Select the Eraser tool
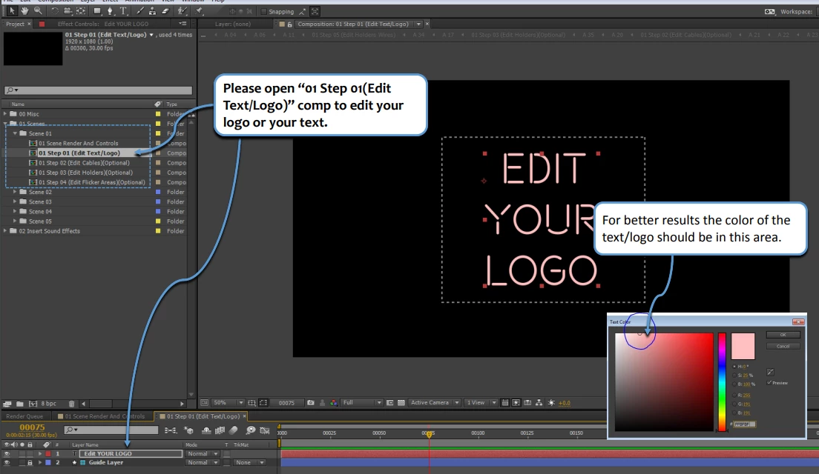 (165, 11)
